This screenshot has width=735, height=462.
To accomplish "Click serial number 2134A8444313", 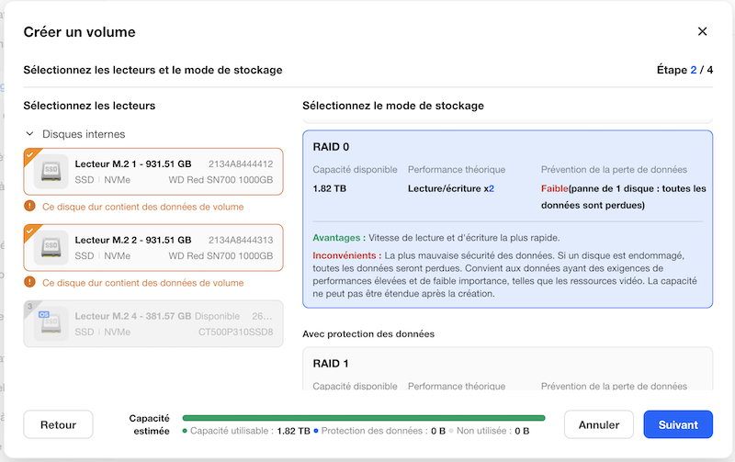I will (x=241, y=240).
